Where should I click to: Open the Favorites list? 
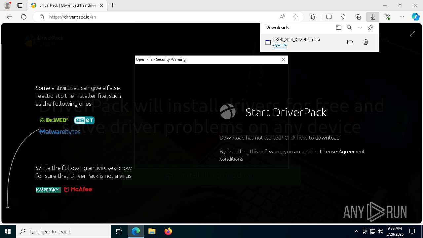click(344, 17)
